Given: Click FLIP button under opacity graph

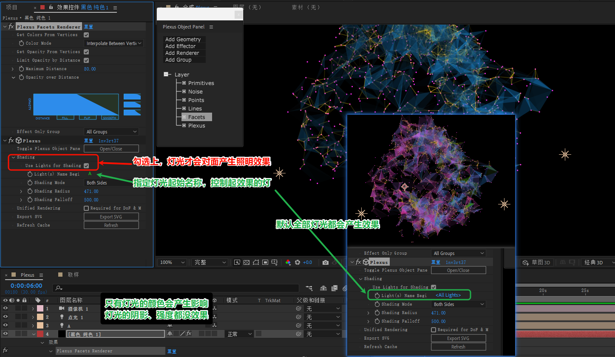Looking at the screenshot, I should pos(87,118).
